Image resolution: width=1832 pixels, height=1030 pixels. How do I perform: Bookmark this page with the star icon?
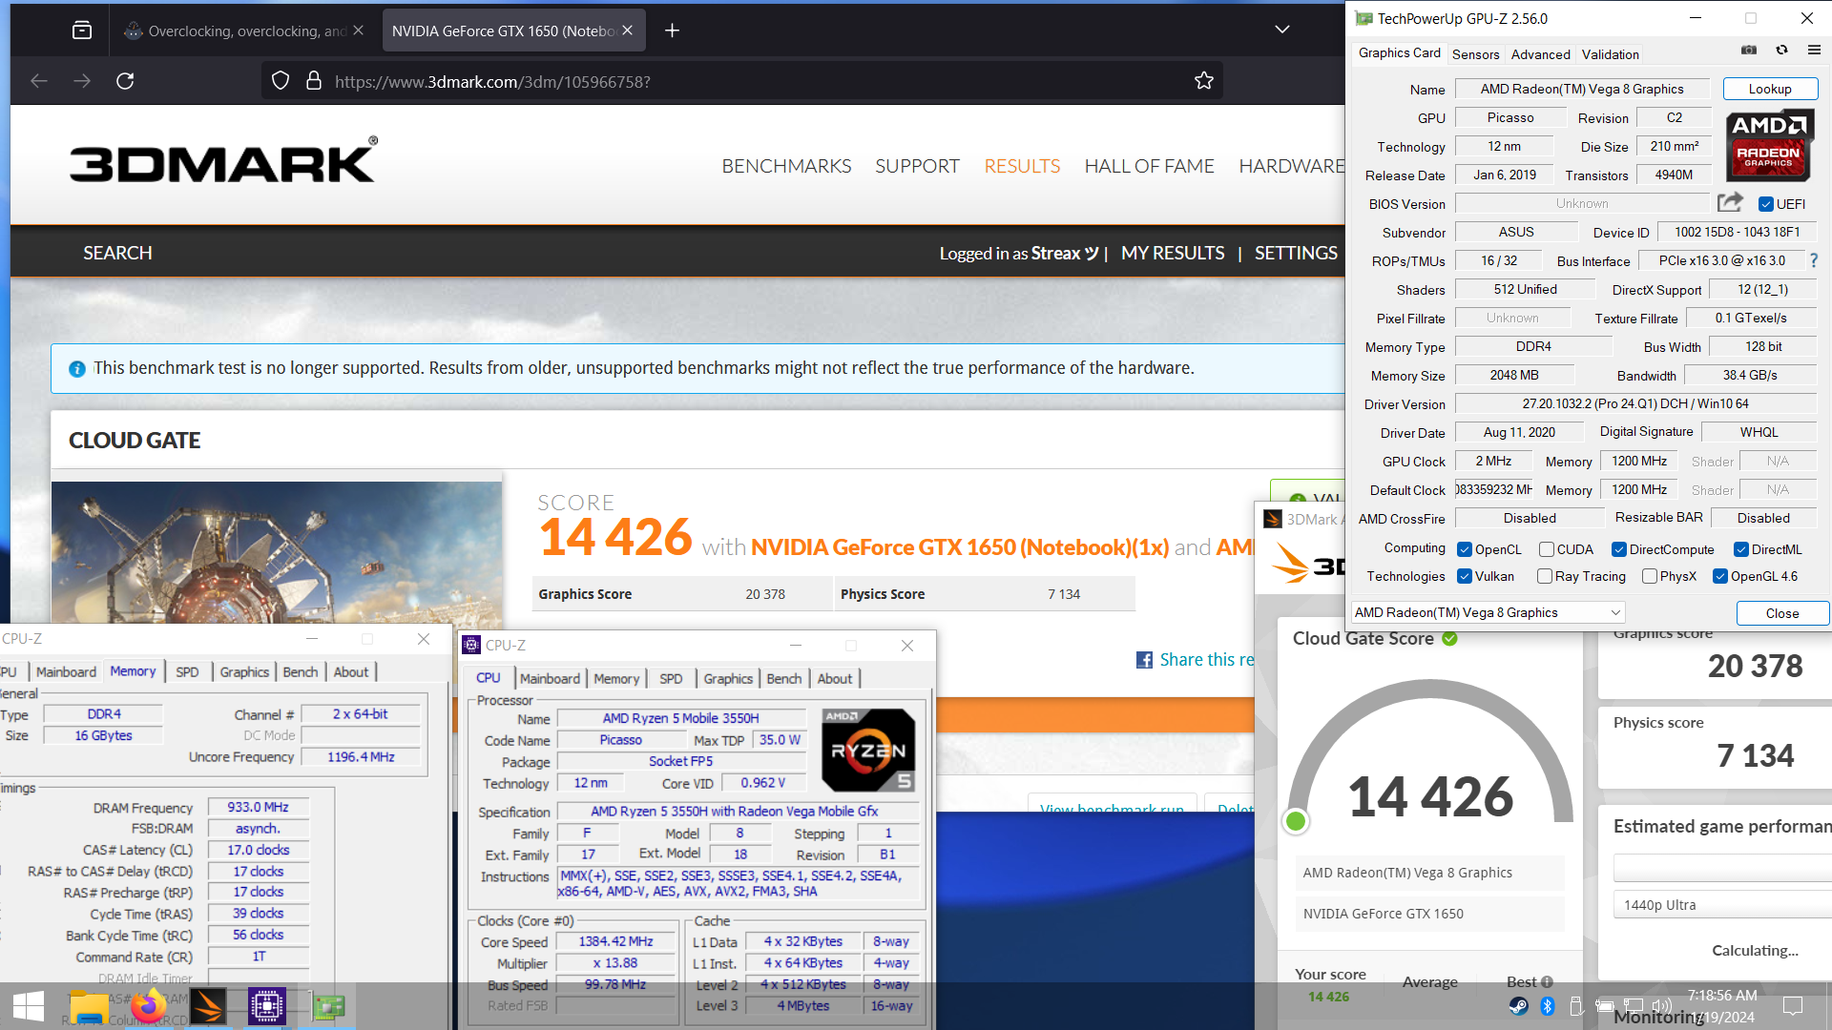coord(1204,81)
